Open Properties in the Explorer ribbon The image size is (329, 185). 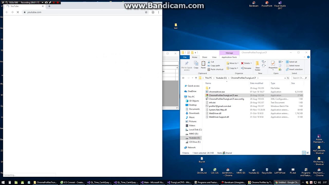pos(273,65)
